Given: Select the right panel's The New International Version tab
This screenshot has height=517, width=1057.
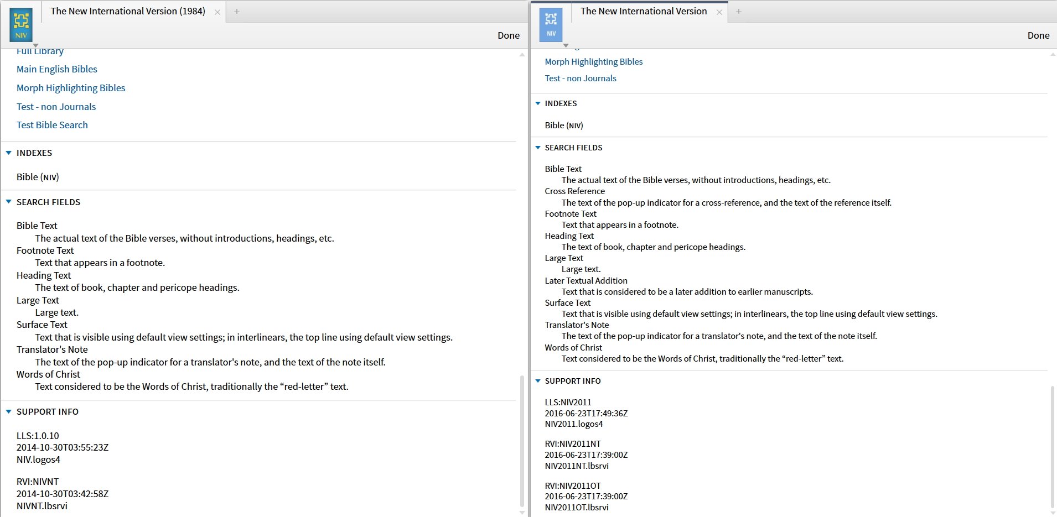Looking at the screenshot, I should pos(644,11).
